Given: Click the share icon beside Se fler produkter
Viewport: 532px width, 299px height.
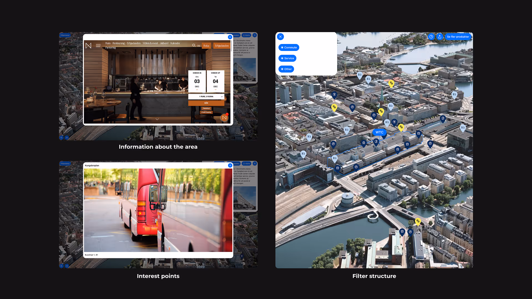Looking at the screenshot, I should pyautogui.click(x=440, y=37).
